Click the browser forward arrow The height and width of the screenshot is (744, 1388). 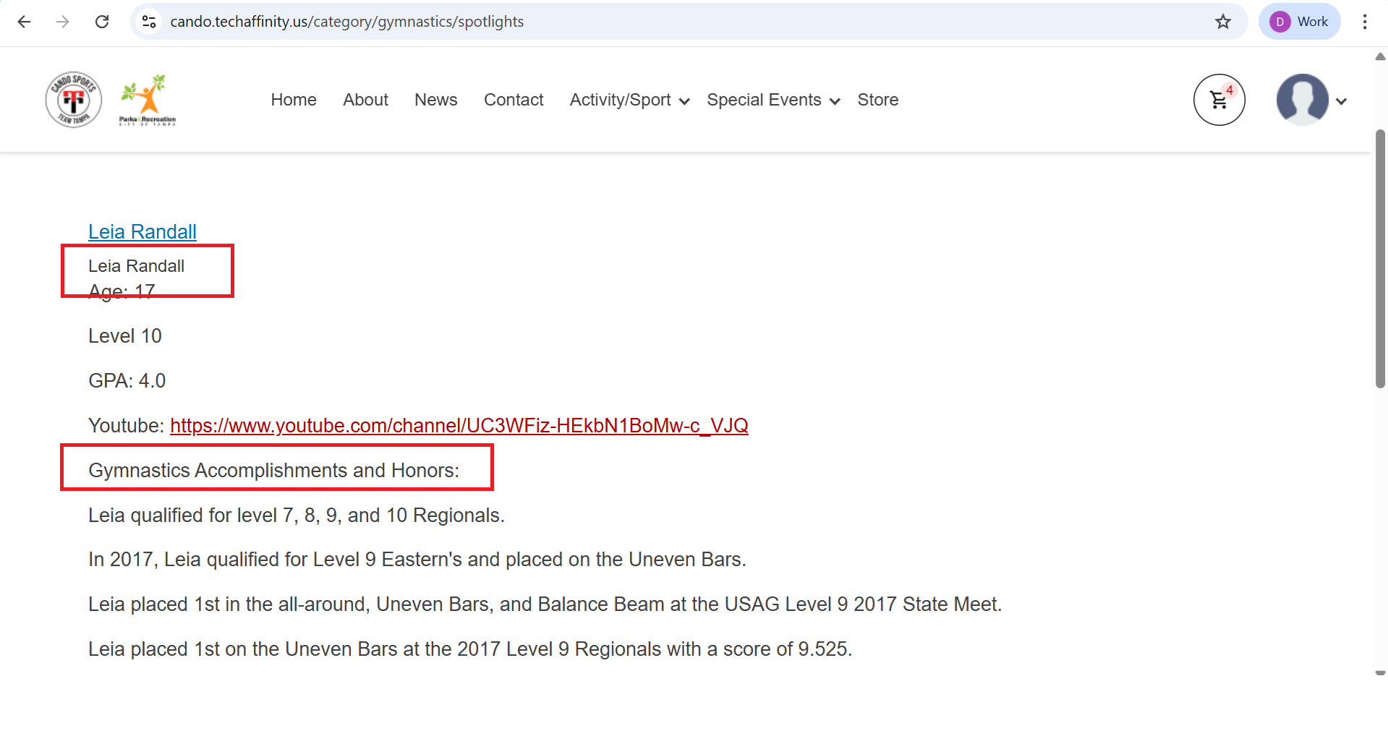click(63, 22)
